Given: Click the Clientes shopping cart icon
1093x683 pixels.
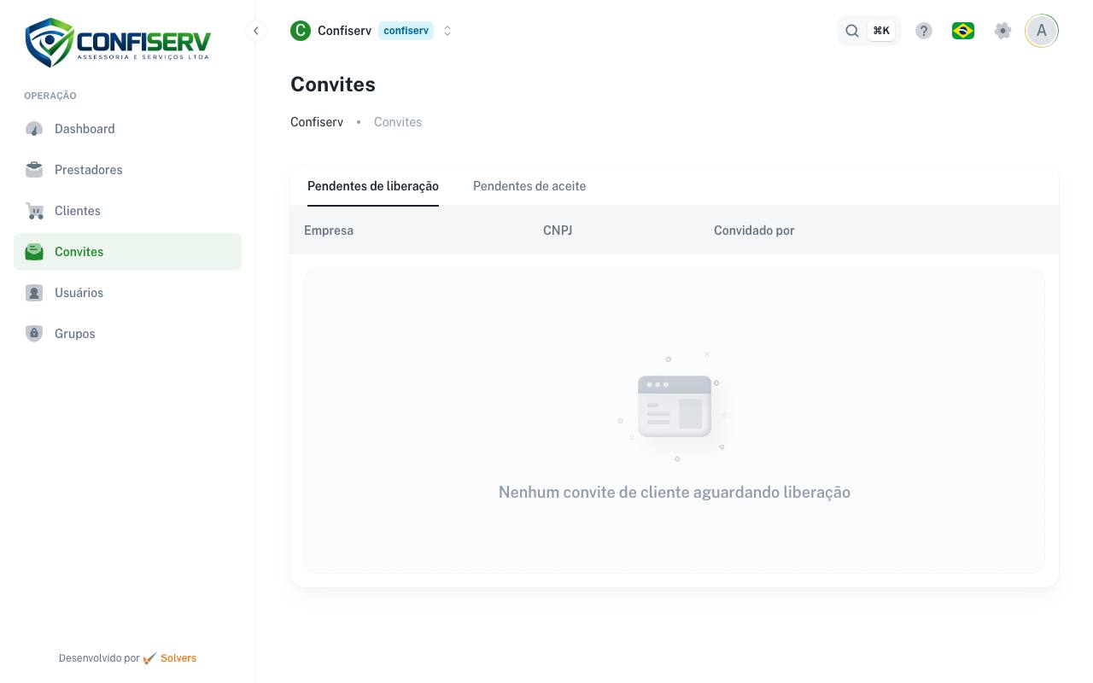Looking at the screenshot, I should [x=34, y=211].
